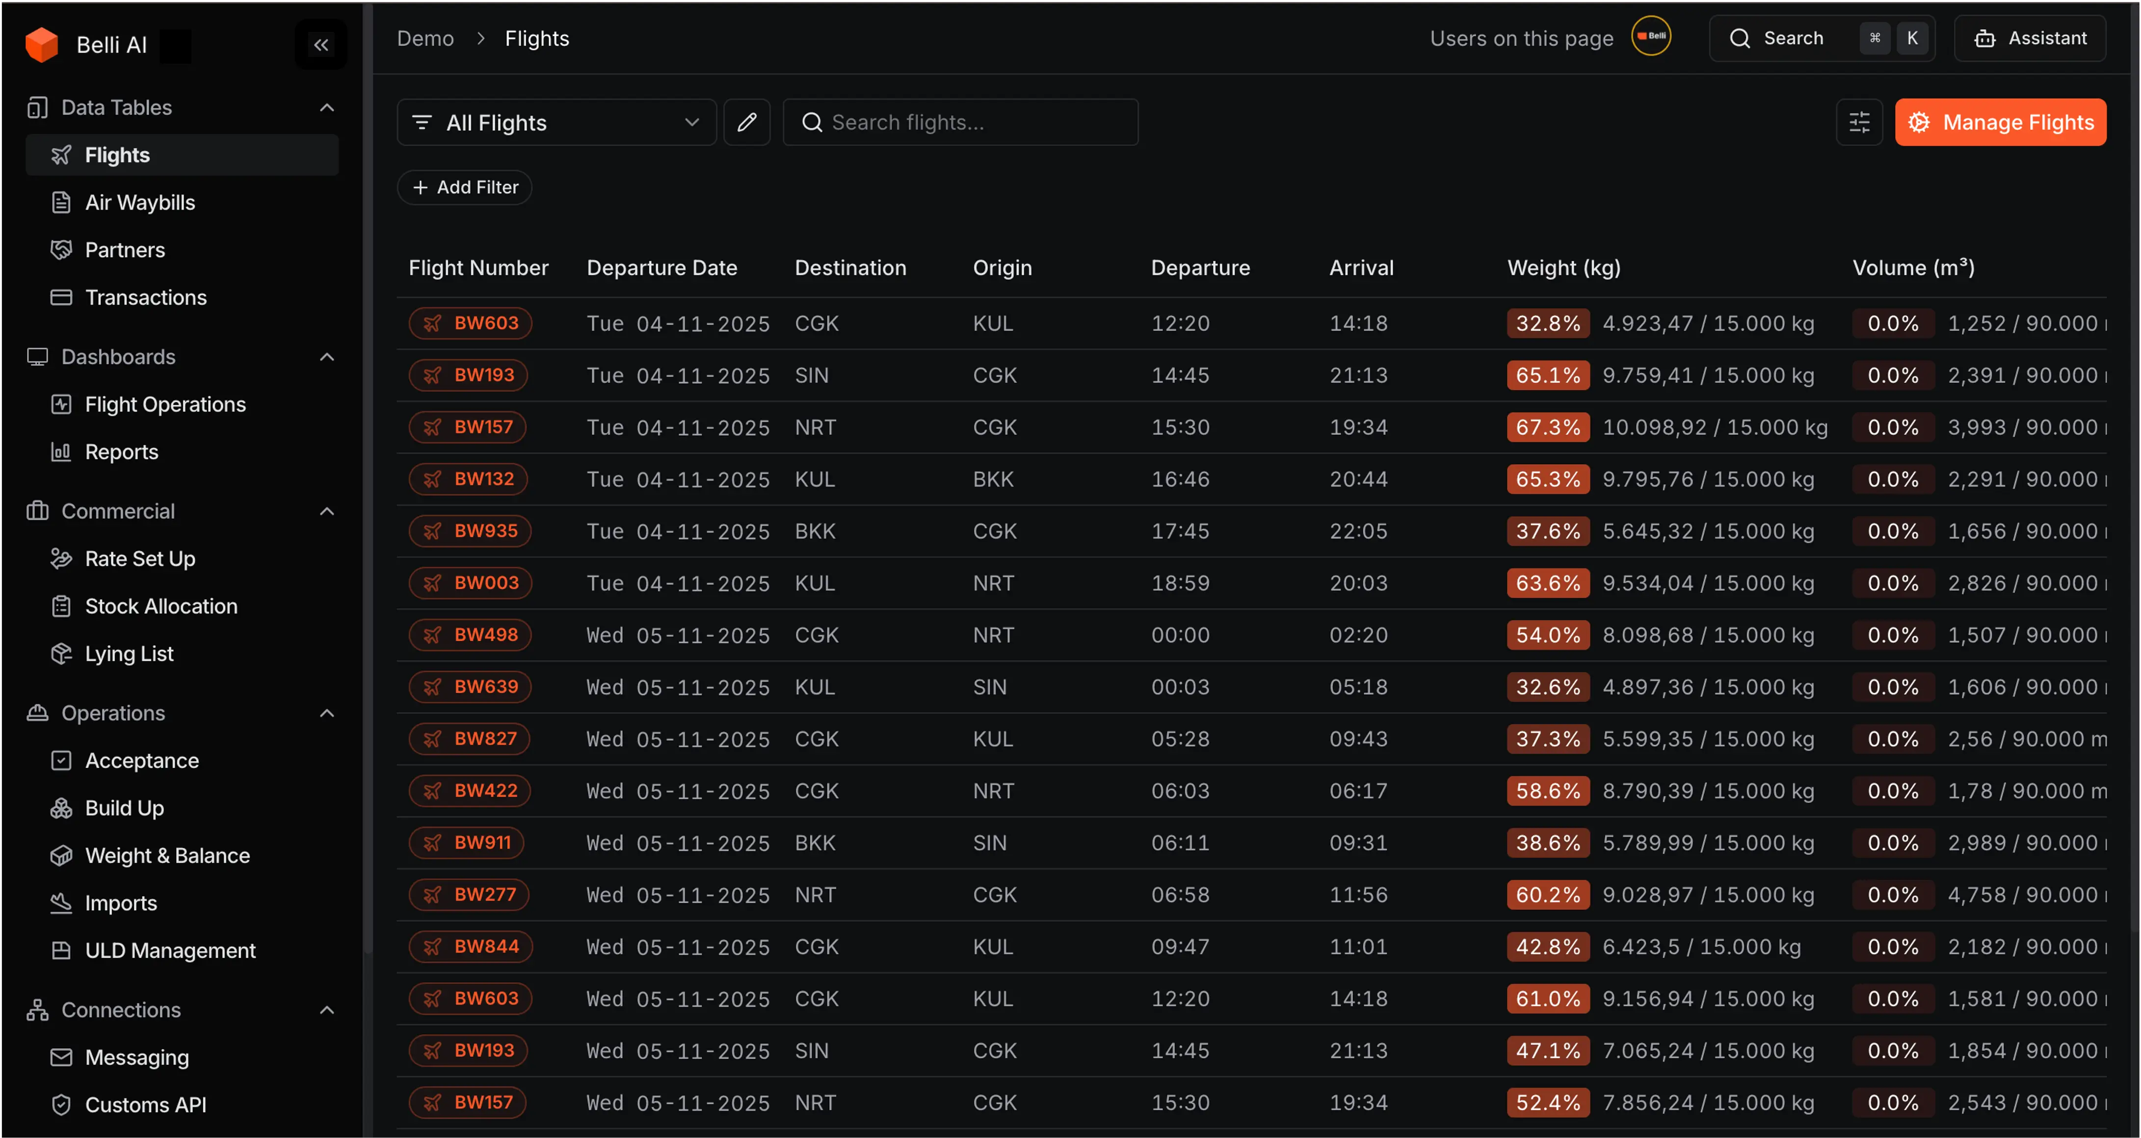The height and width of the screenshot is (1138, 2141).
Task: Go to Flight Operations dashboard
Action: point(164,404)
